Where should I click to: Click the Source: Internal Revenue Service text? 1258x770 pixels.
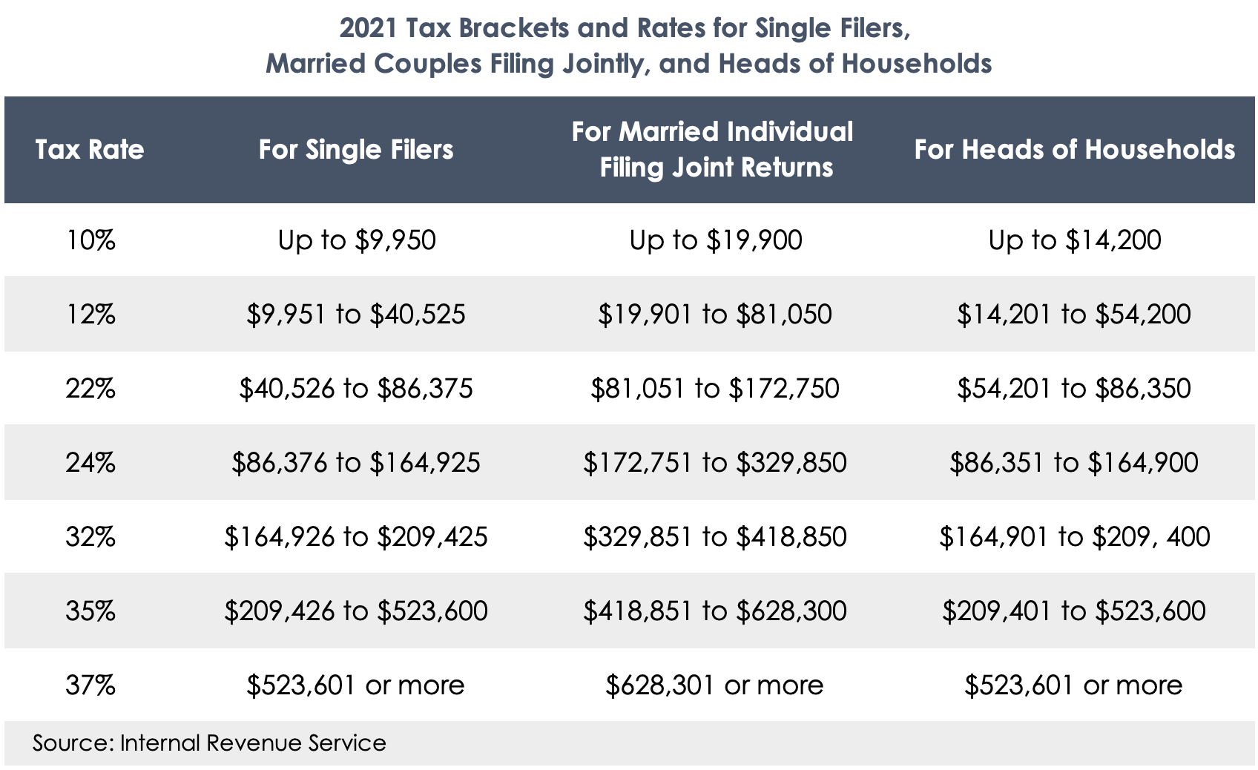tap(209, 743)
